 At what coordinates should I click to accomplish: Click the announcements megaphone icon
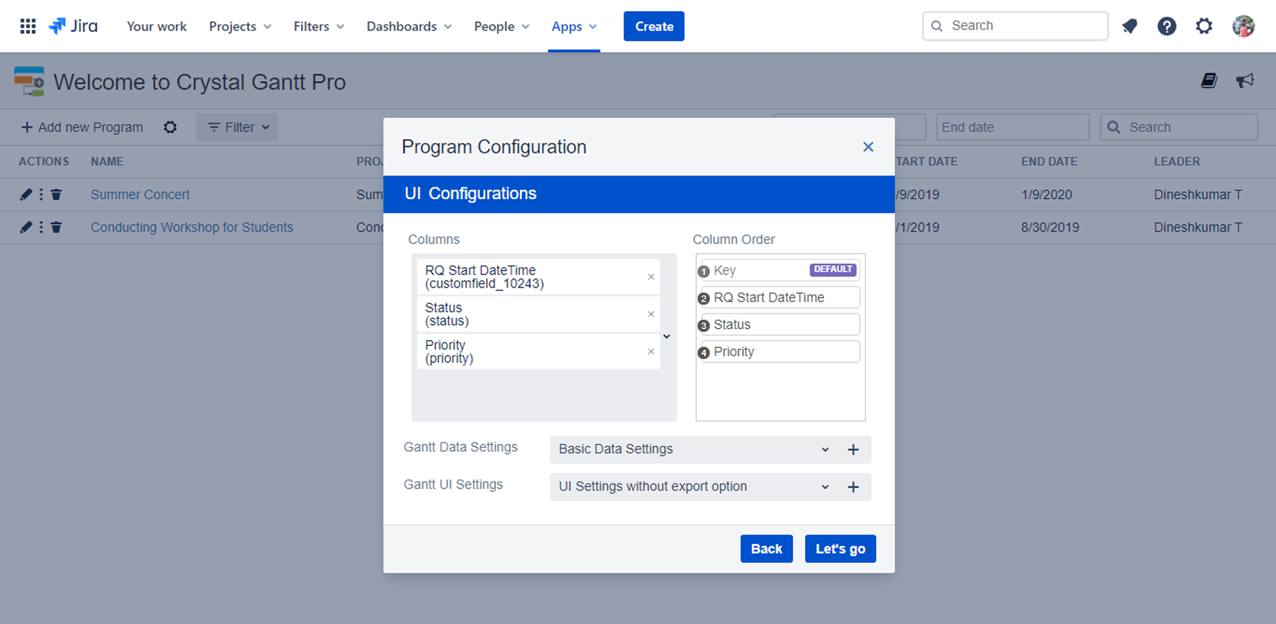(x=1245, y=81)
